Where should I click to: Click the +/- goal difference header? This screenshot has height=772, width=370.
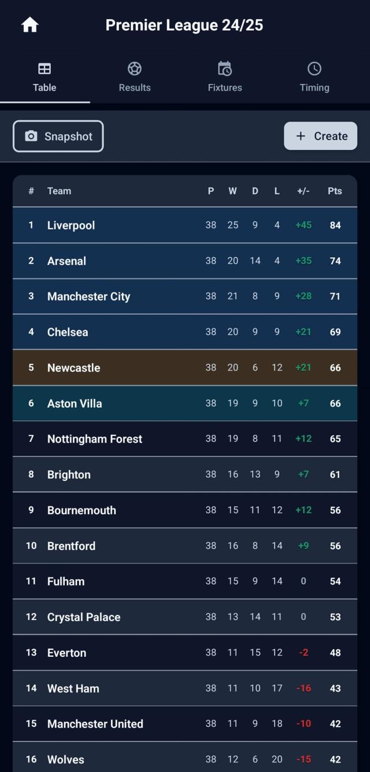pos(303,191)
